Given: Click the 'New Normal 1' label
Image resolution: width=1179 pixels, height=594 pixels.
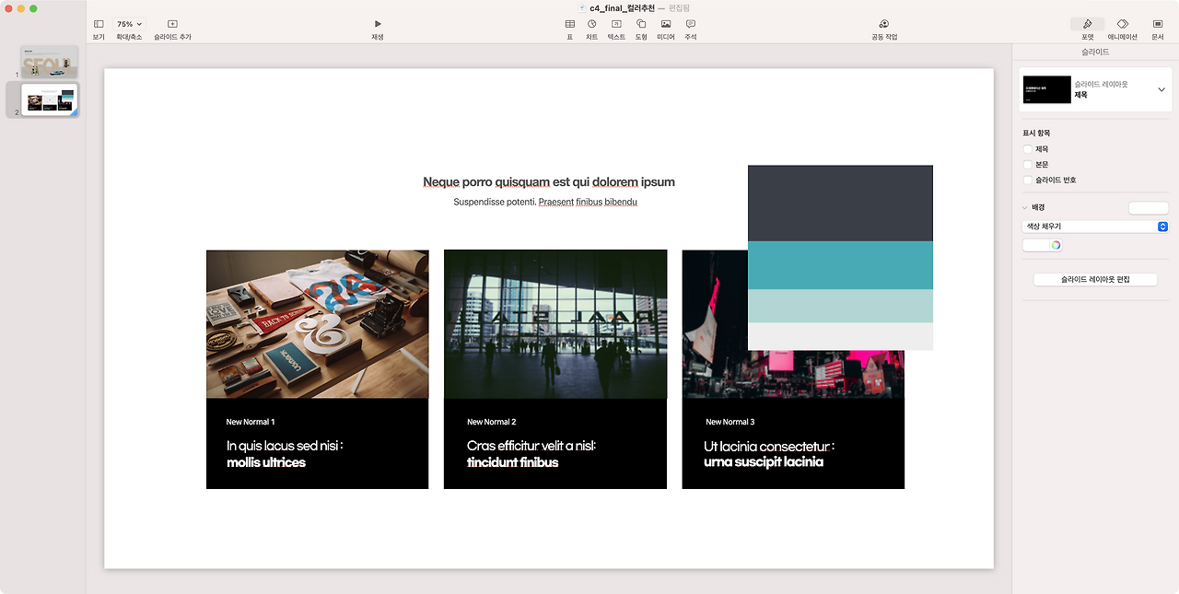Looking at the screenshot, I should pos(251,422).
